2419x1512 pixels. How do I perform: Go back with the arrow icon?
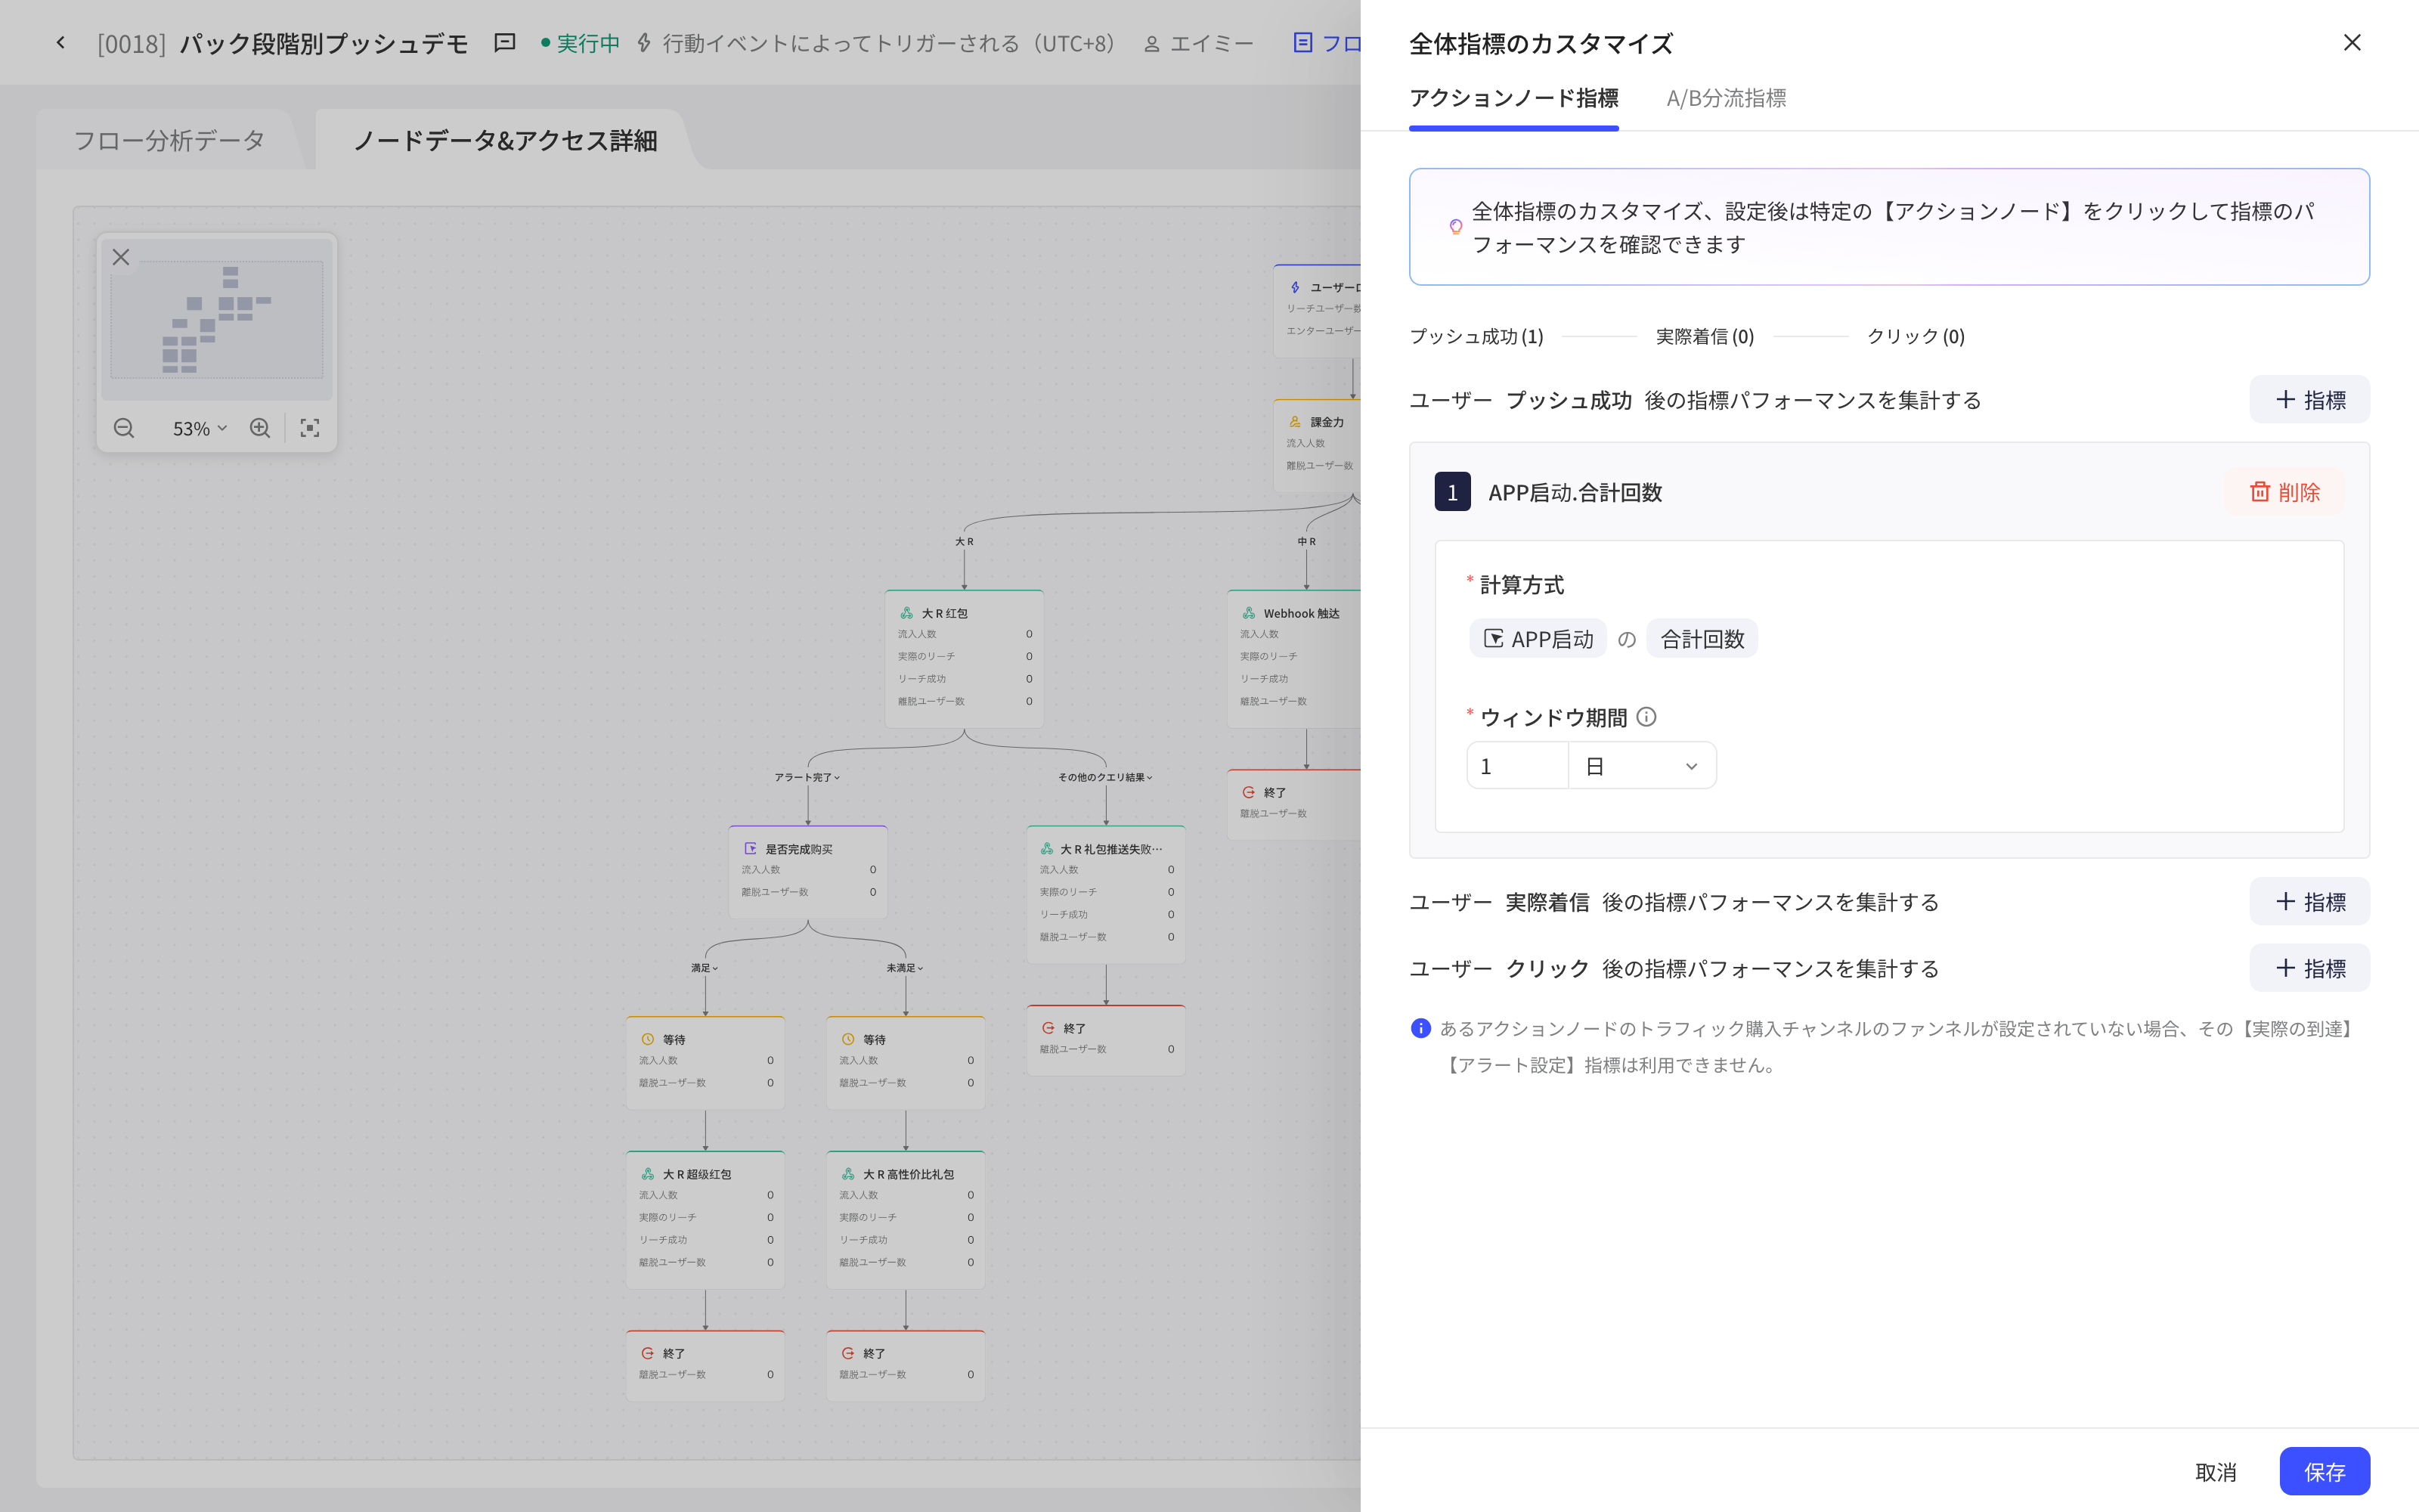click(x=61, y=43)
